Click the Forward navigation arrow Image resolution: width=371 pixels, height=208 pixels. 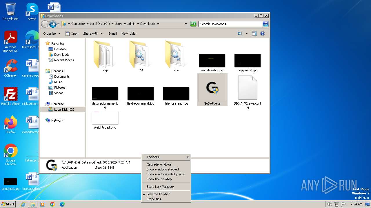tap(53, 24)
